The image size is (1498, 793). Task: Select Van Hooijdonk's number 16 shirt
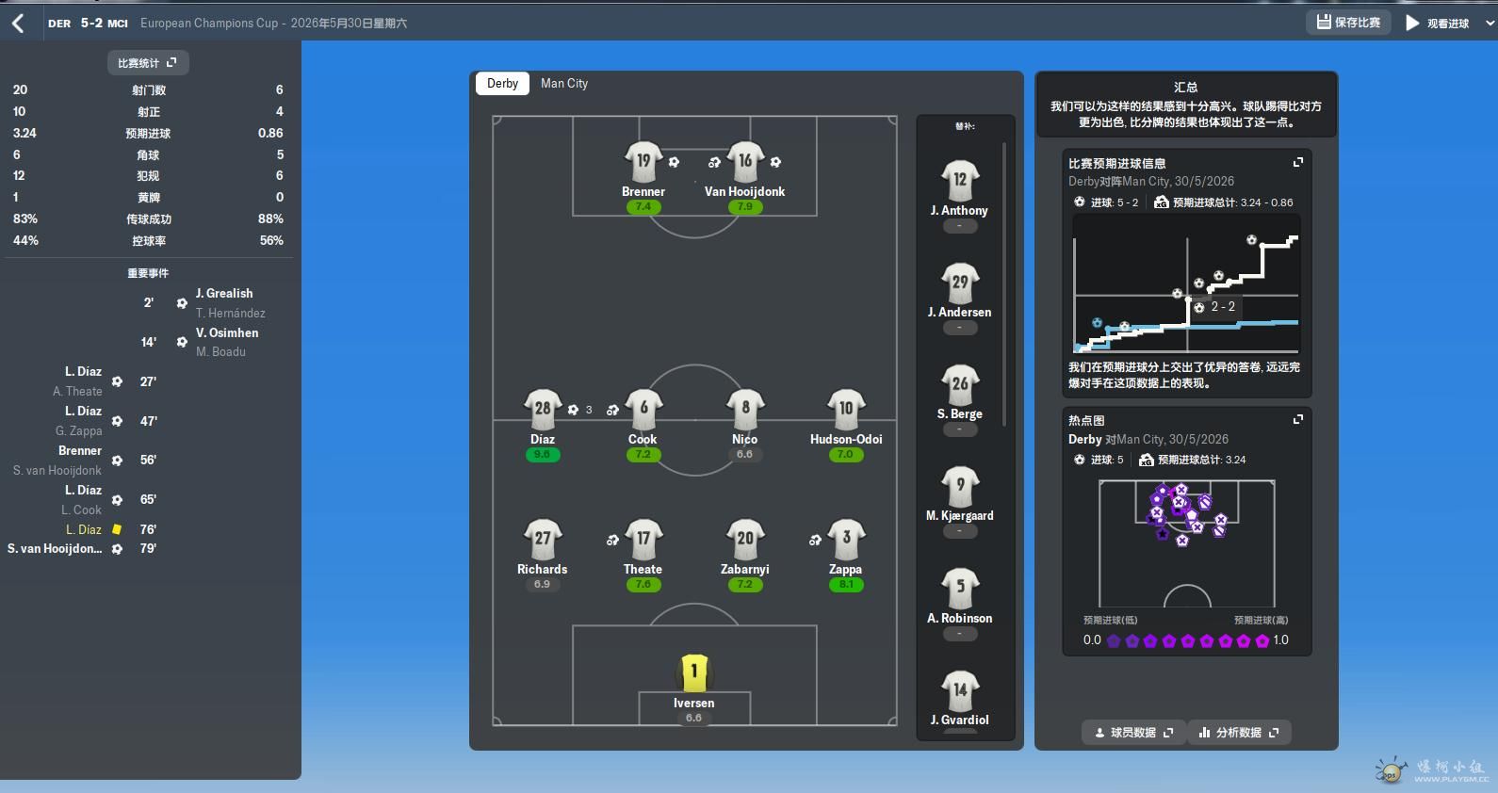click(745, 161)
